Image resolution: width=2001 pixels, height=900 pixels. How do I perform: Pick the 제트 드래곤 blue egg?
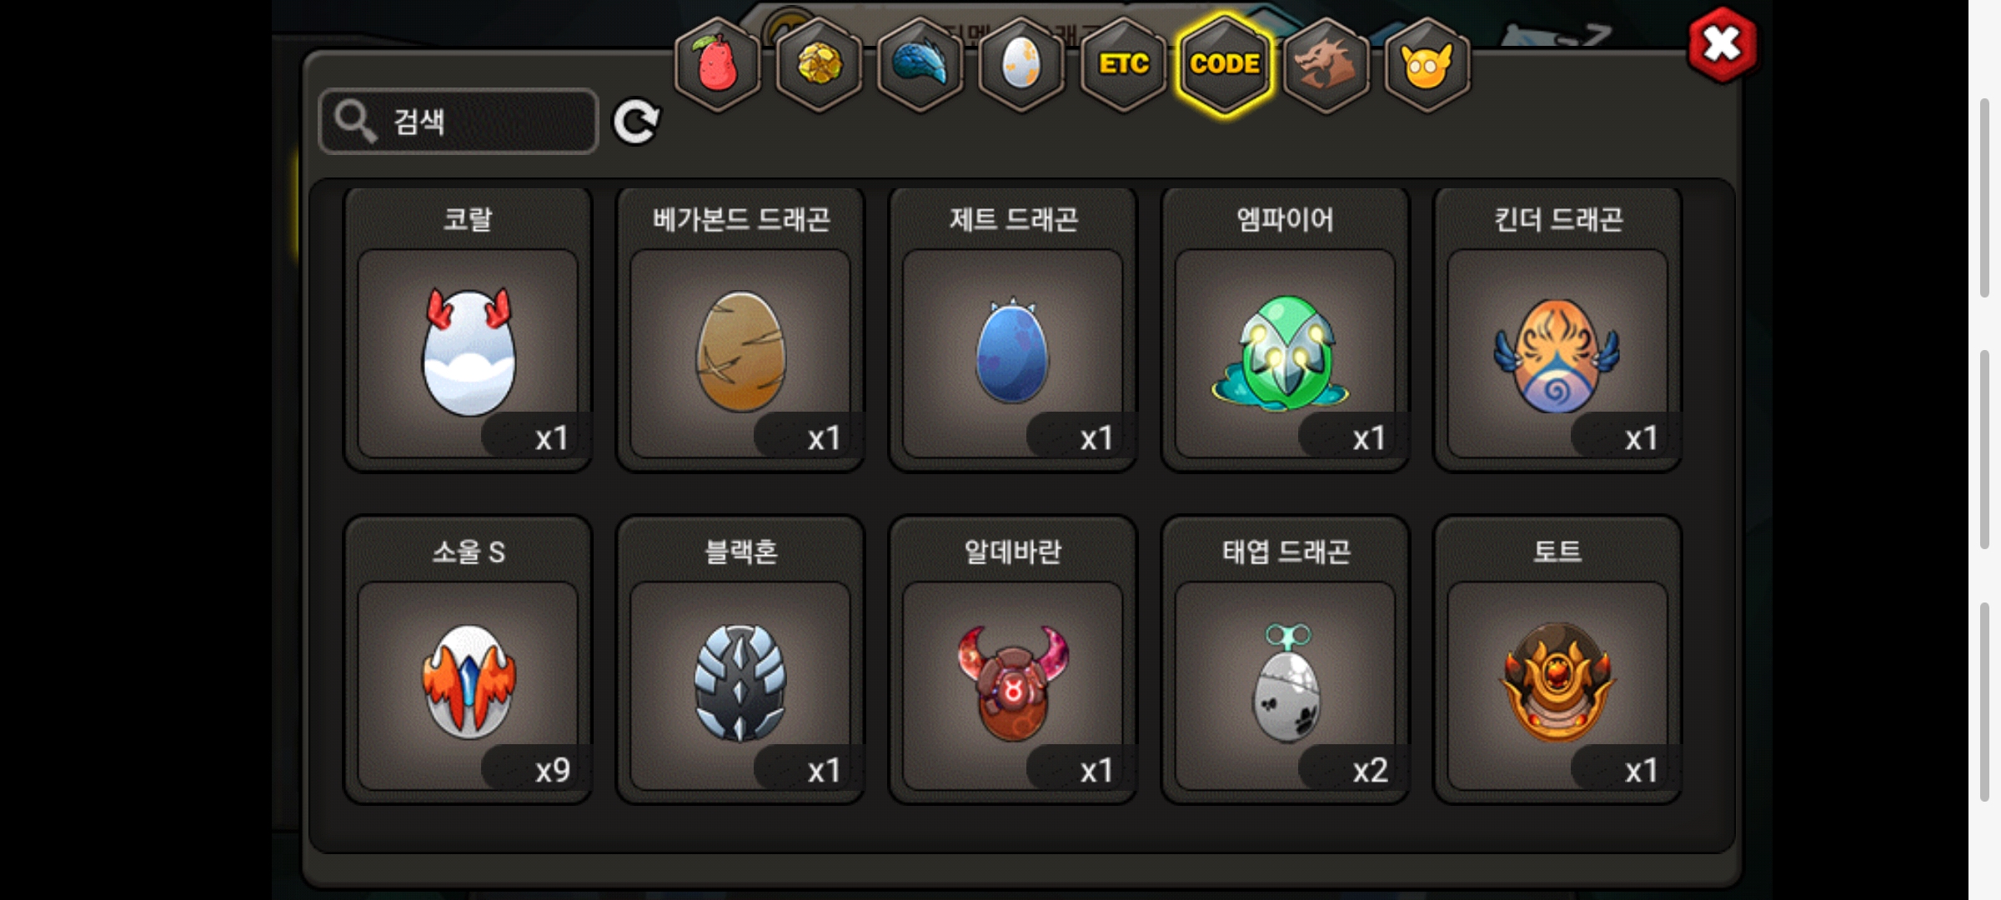click(1013, 330)
